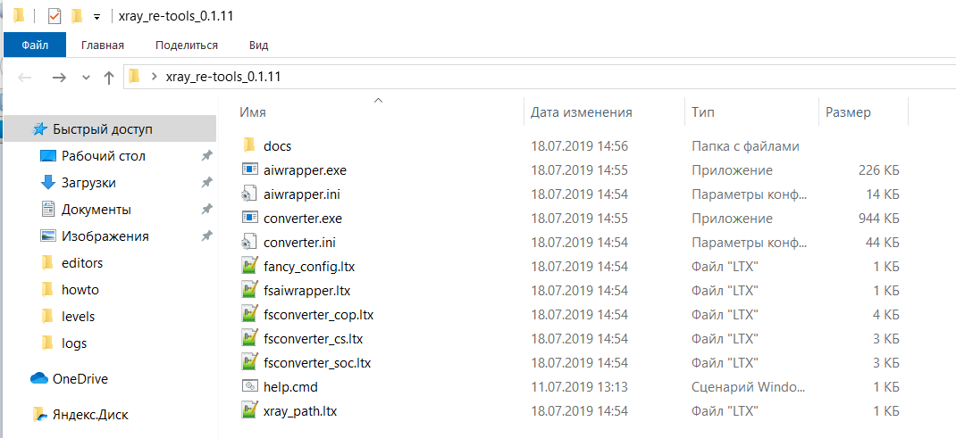Unpin Изображения via its pin icon
The height and width of the screenshot is (438, 956).
pos(206,236)
